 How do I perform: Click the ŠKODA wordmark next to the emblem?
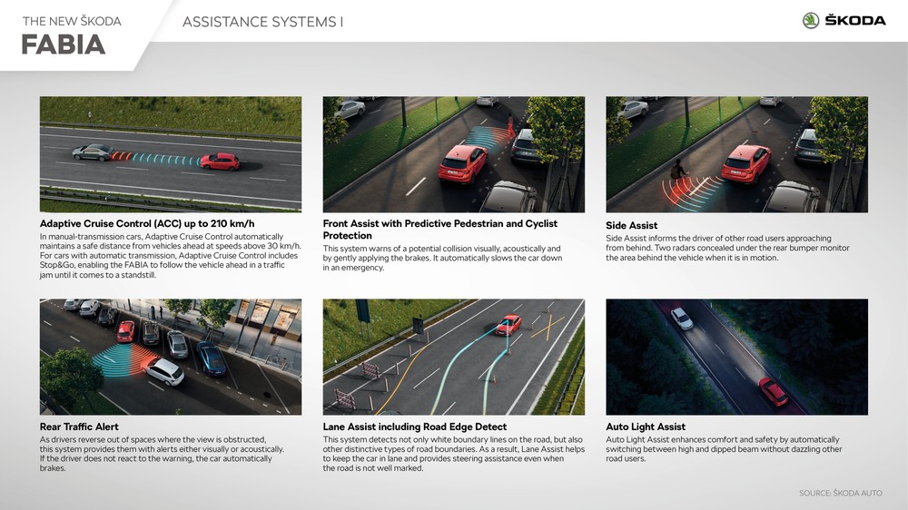click(x=854, y=20)
